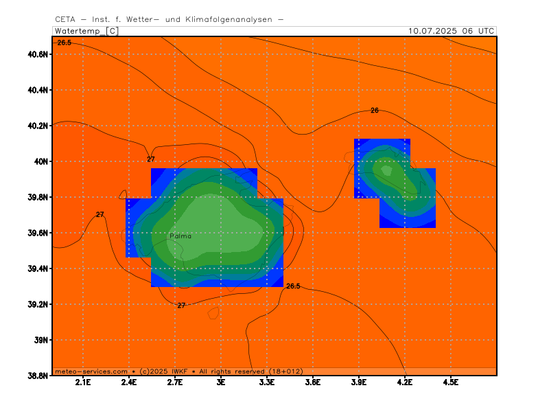The height and width of the screenshot is (412, 549).
Task: Click the 10.07.2025 06 UTC timestamp
Action: 451,31
